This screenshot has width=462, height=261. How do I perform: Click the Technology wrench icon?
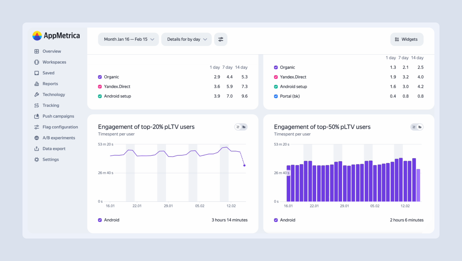click(x=37, y=95)
